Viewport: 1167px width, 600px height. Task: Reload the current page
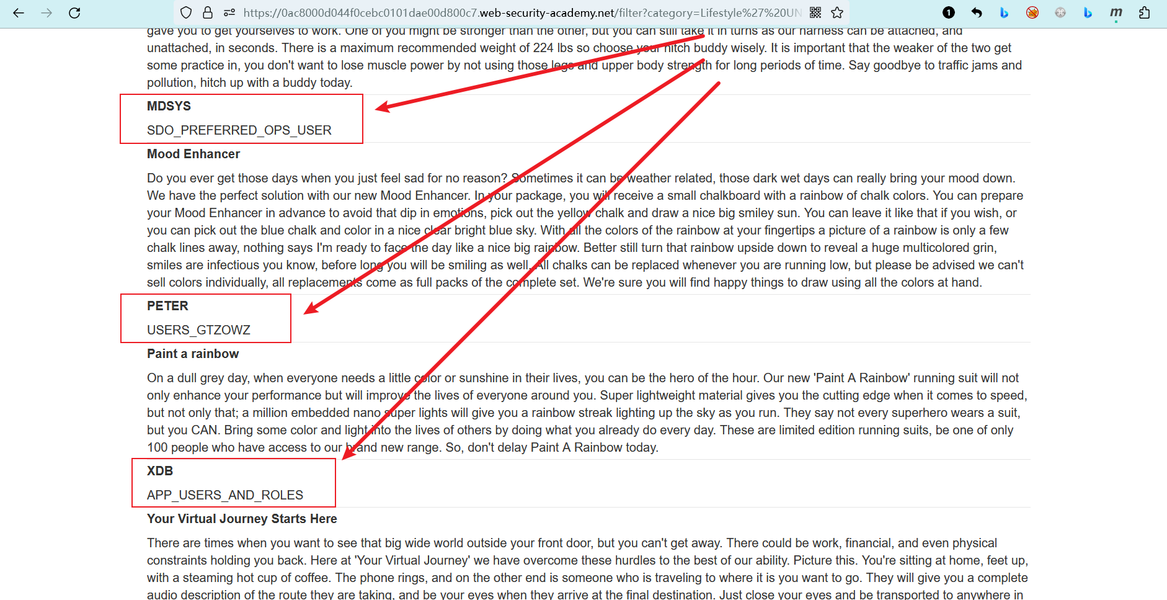click(x=74, y=12)
